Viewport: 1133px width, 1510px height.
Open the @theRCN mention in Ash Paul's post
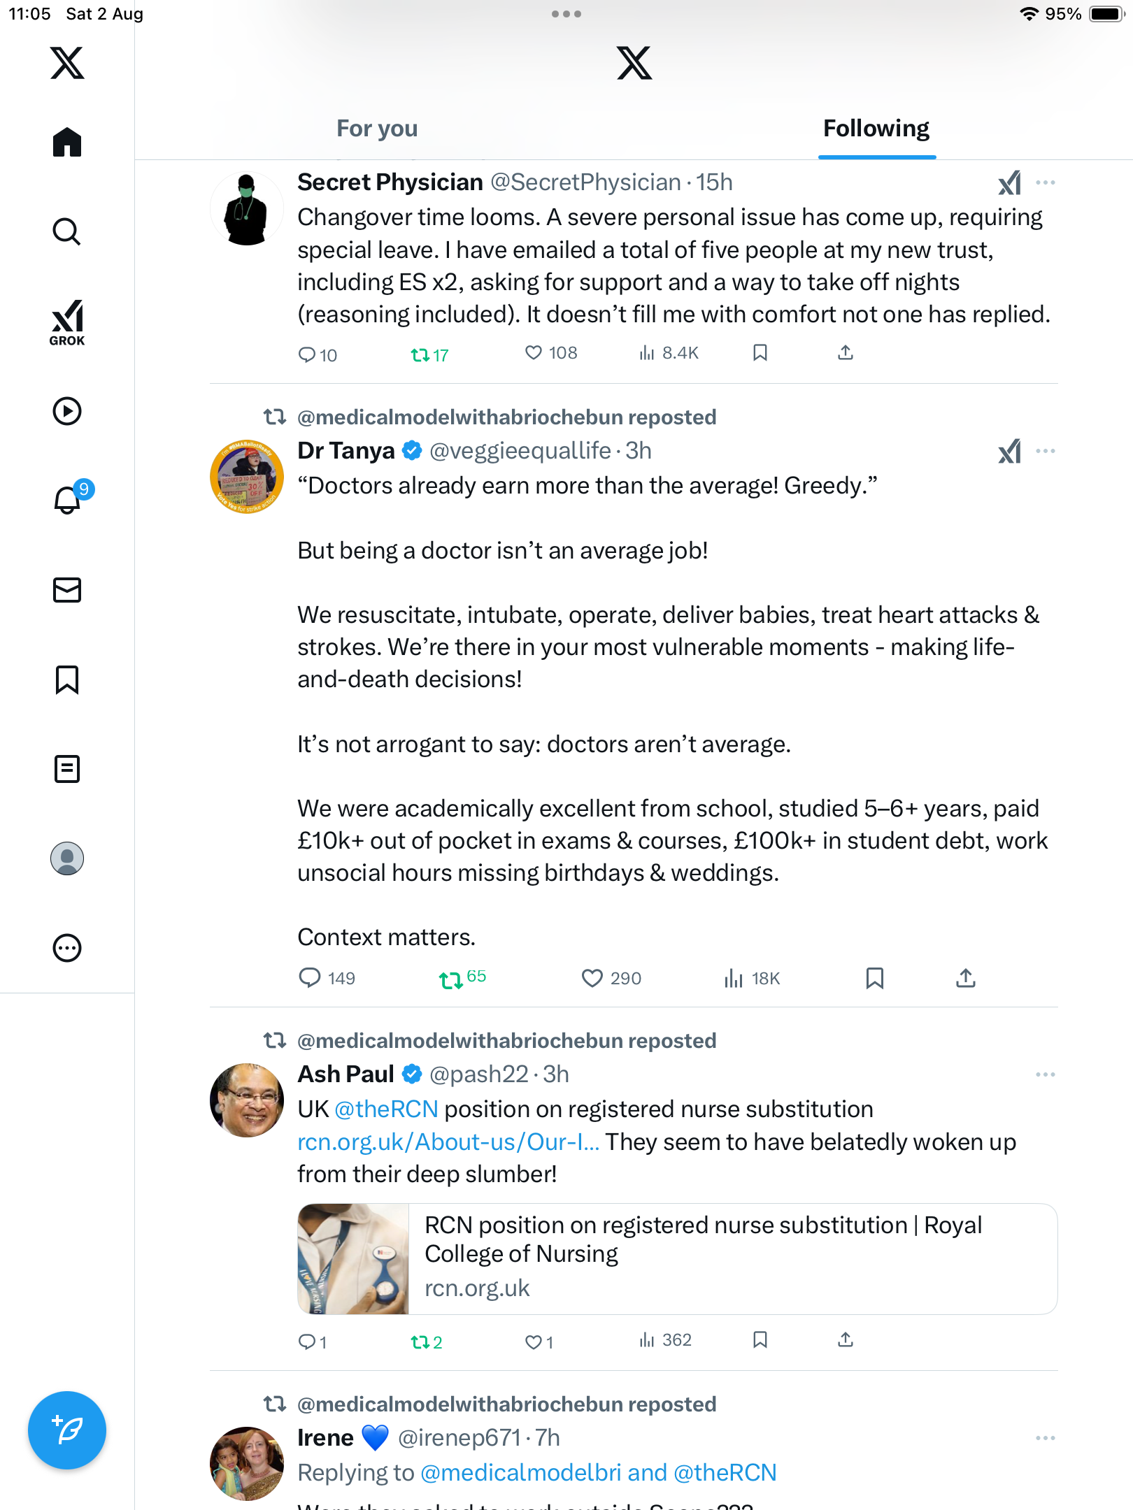tap(386, 1109)
